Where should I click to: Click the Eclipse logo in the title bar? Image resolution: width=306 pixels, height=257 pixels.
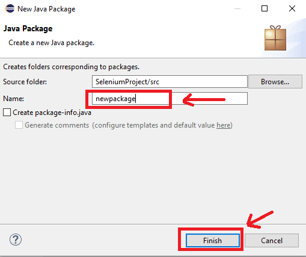click(x=10, y=8)
